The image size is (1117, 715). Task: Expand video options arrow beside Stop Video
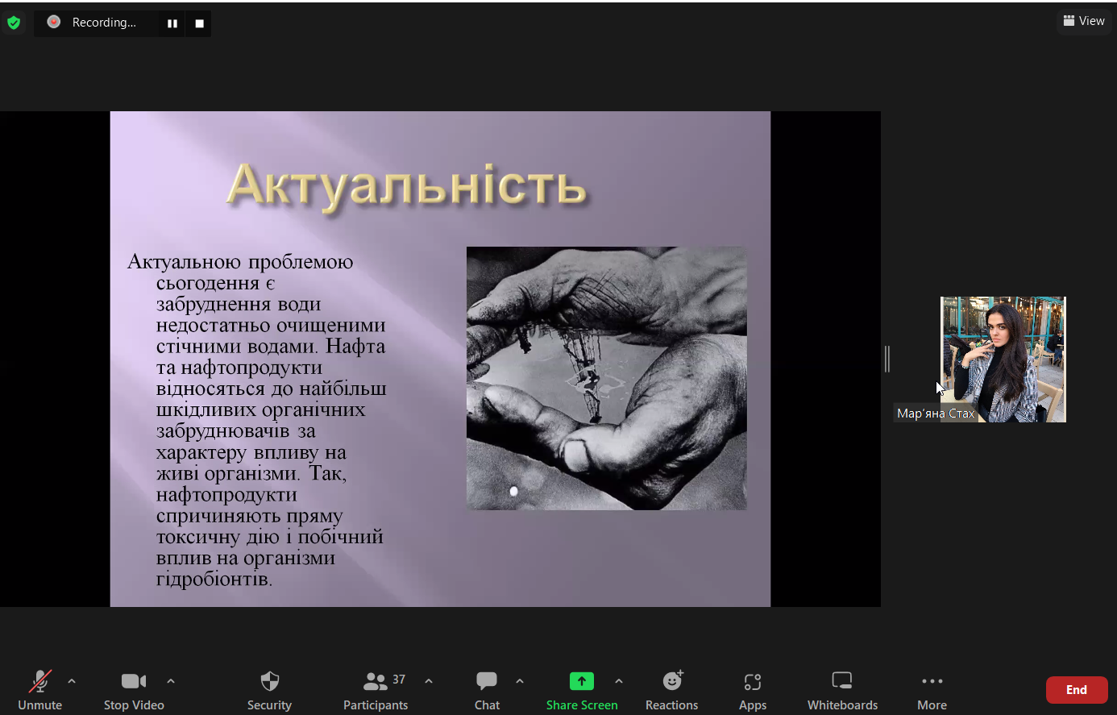tap(171, 682)
